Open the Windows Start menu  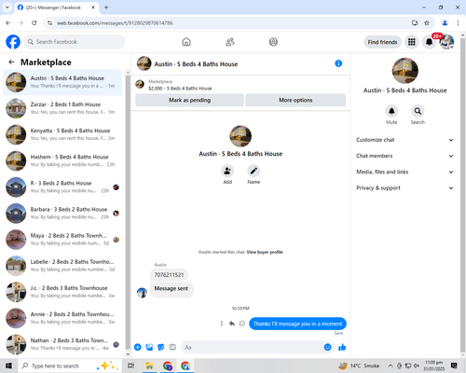8,366
